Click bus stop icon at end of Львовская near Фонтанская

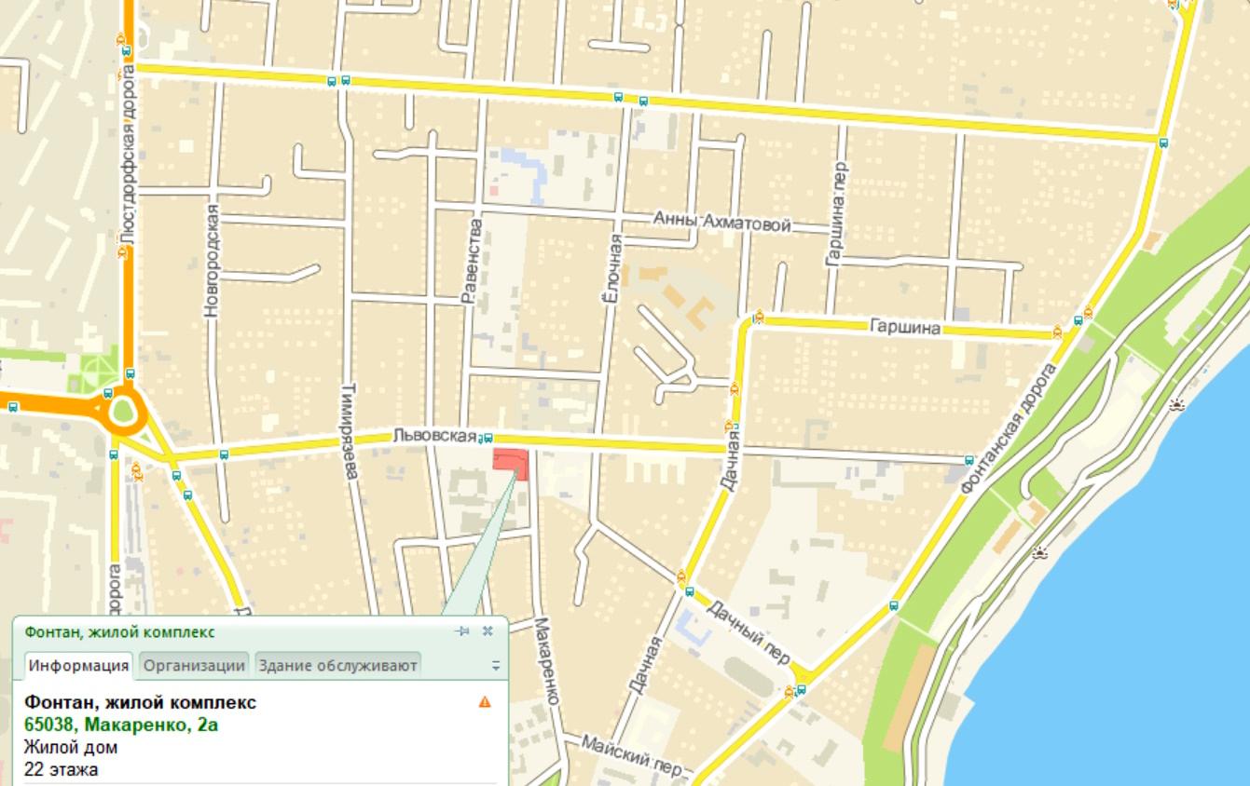coord(969,460)
